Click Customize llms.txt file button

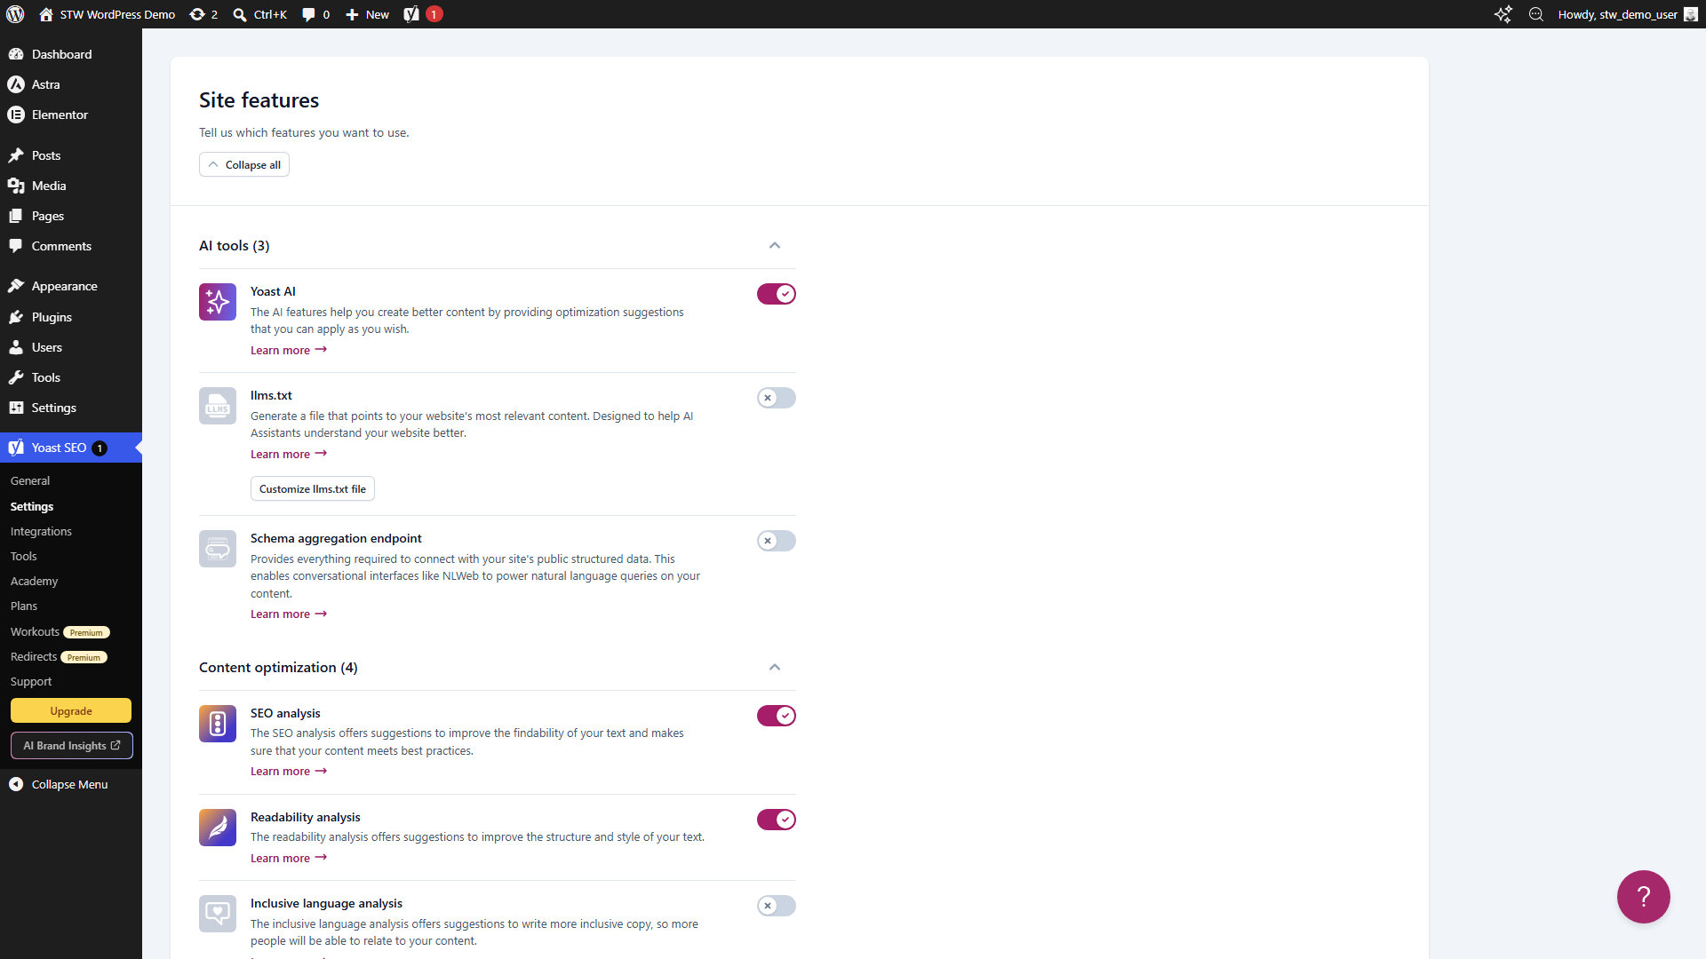313,488
